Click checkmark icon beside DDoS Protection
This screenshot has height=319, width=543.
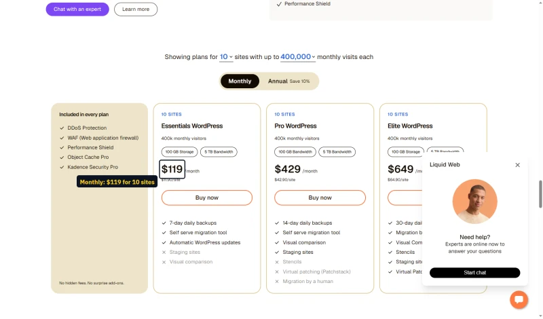click(x=62, y=128)
